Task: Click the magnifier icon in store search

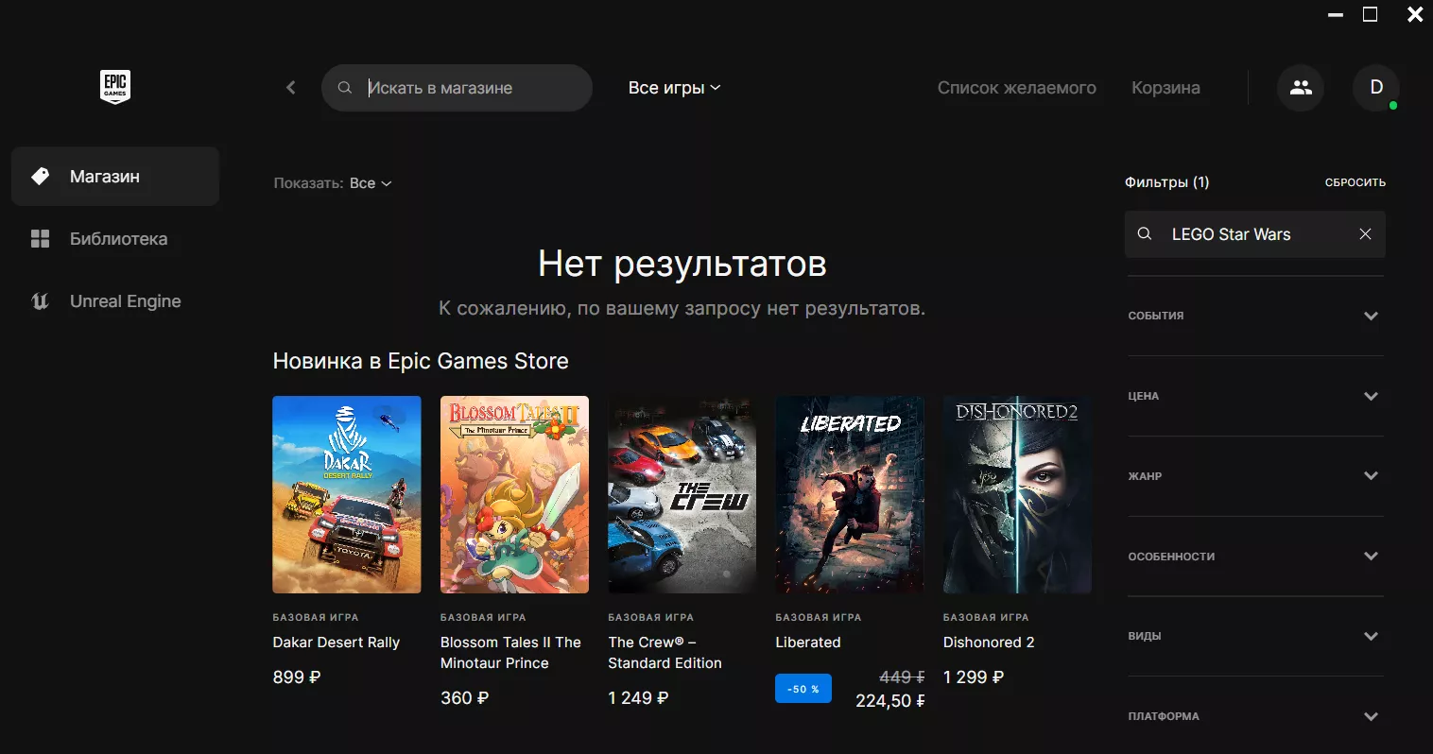Action: pyautogui.click(x=345, y=88)
